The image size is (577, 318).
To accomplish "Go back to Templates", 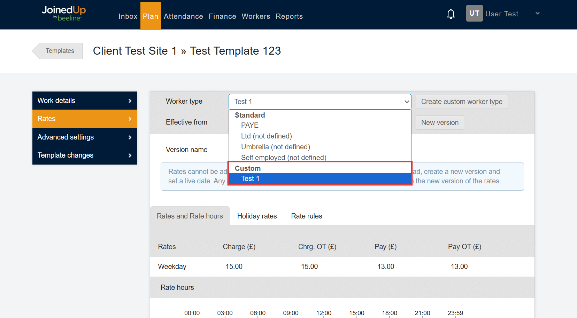I will (57, 51).
